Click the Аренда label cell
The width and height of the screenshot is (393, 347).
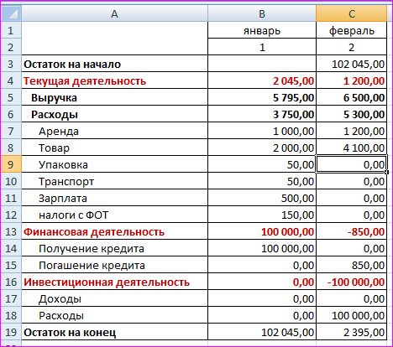114,131
